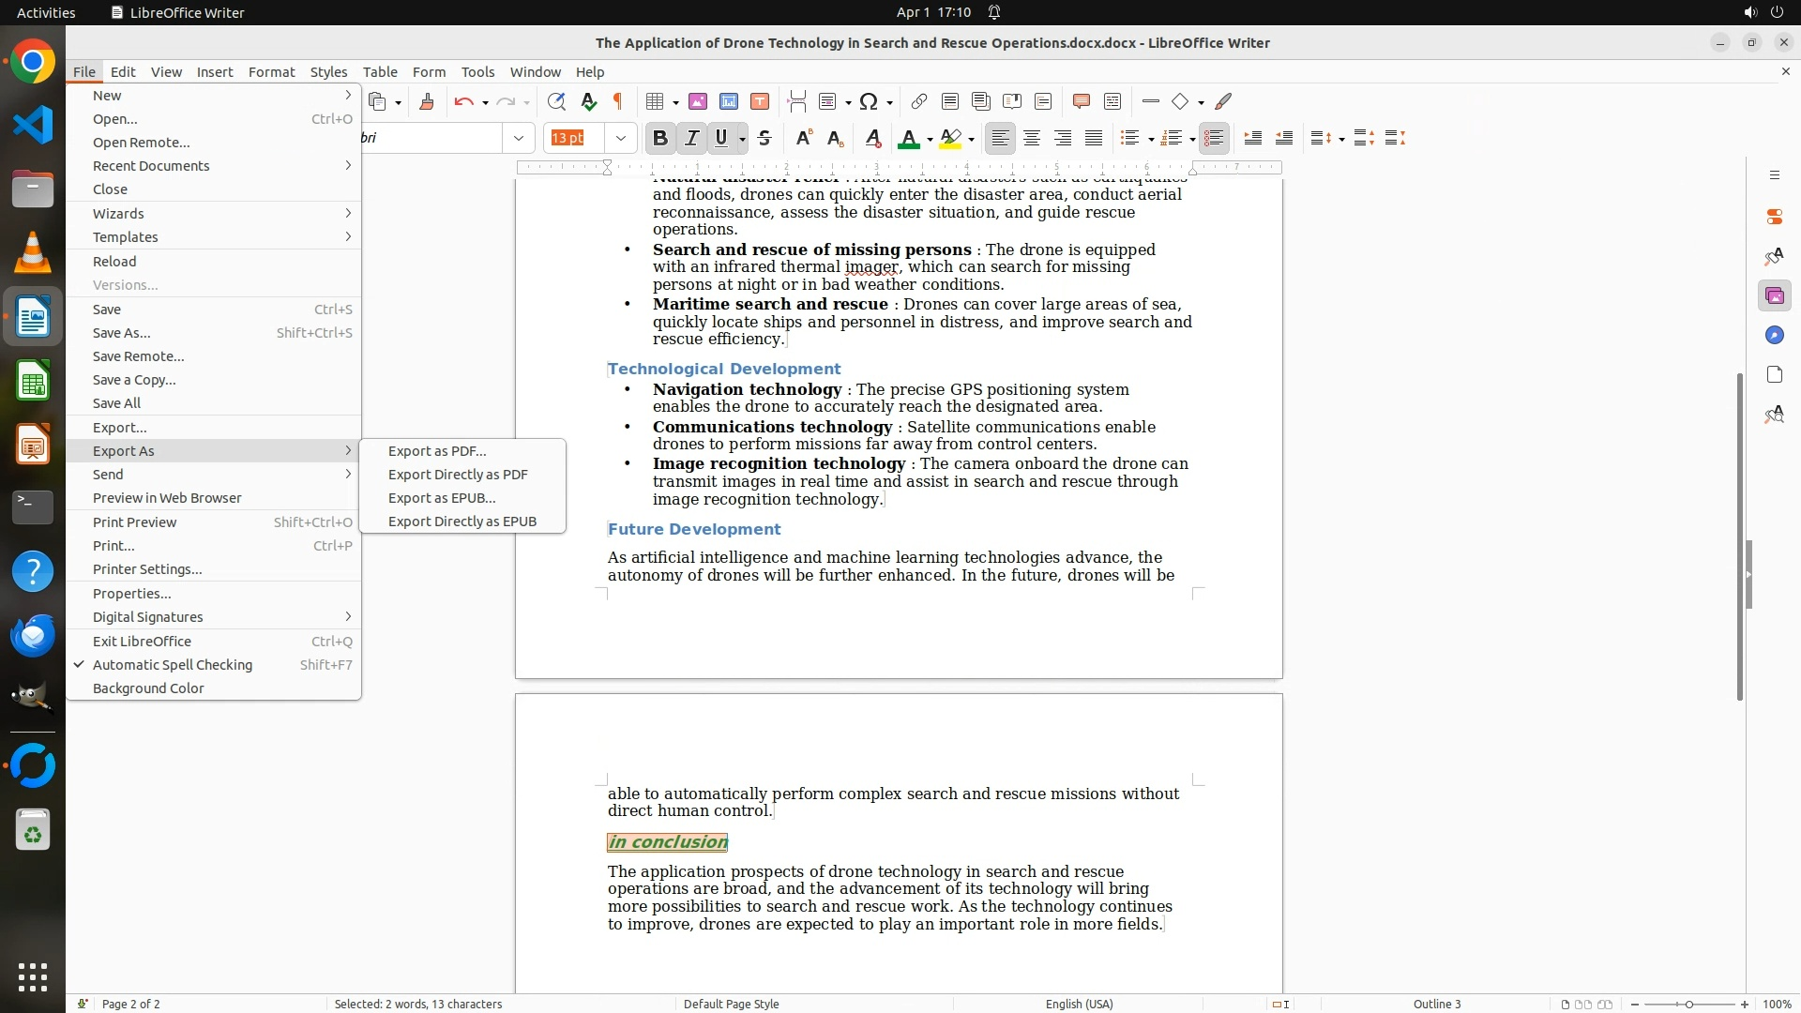Click Save As... in File menu
1801x1013 pixels.
(122, 333)
